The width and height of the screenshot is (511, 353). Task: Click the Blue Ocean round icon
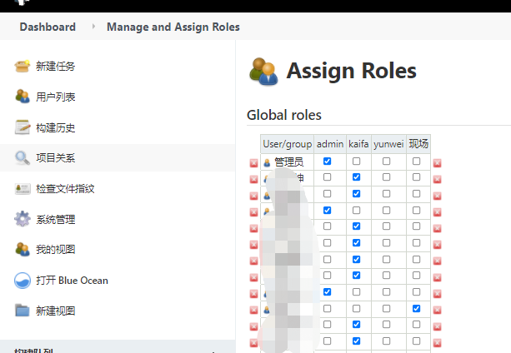coord(23,280)
